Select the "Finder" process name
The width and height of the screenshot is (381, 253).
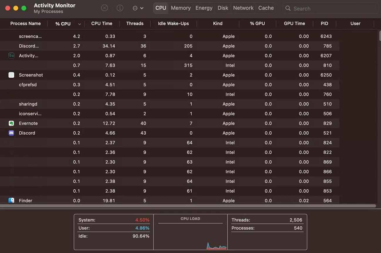tap(25, 201)
